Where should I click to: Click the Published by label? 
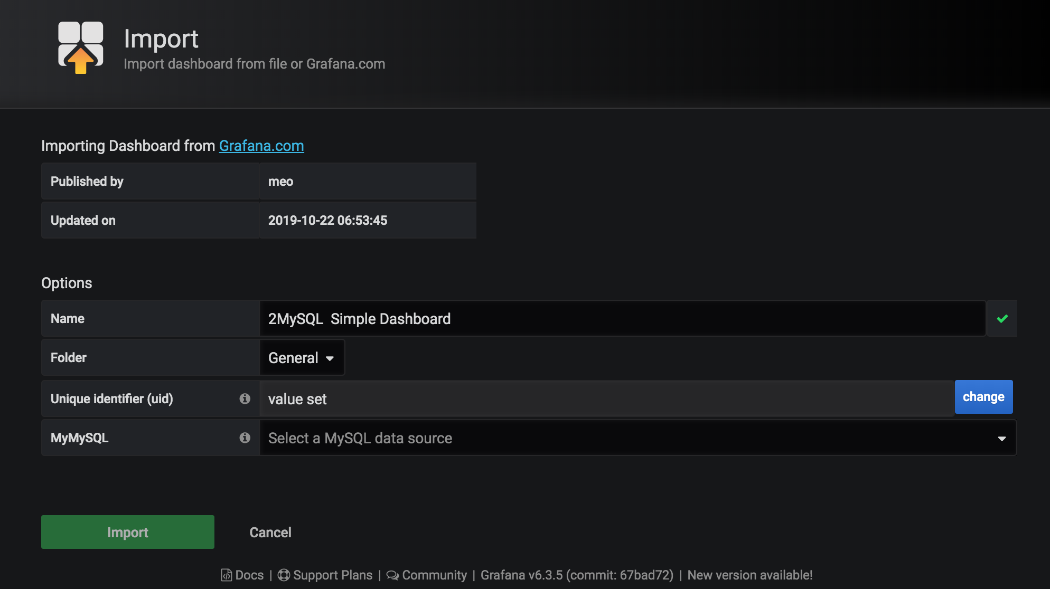[x=87, y=181]
